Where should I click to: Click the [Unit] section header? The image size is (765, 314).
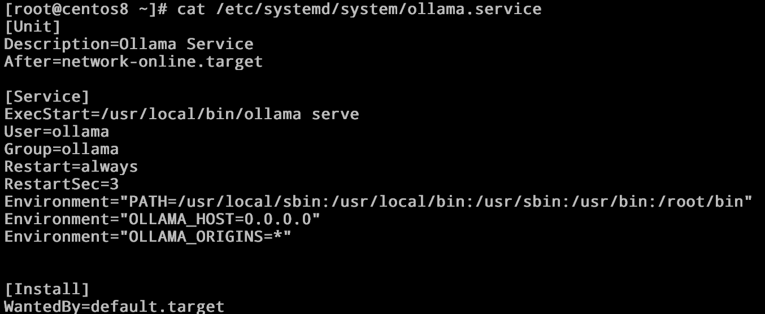pyautogui.click(x=32, y=27)
